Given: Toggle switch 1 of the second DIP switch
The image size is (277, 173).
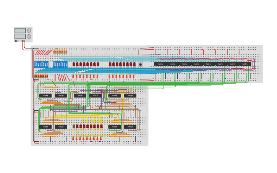Looking at the screenshot, I should (x=42, y=65).
